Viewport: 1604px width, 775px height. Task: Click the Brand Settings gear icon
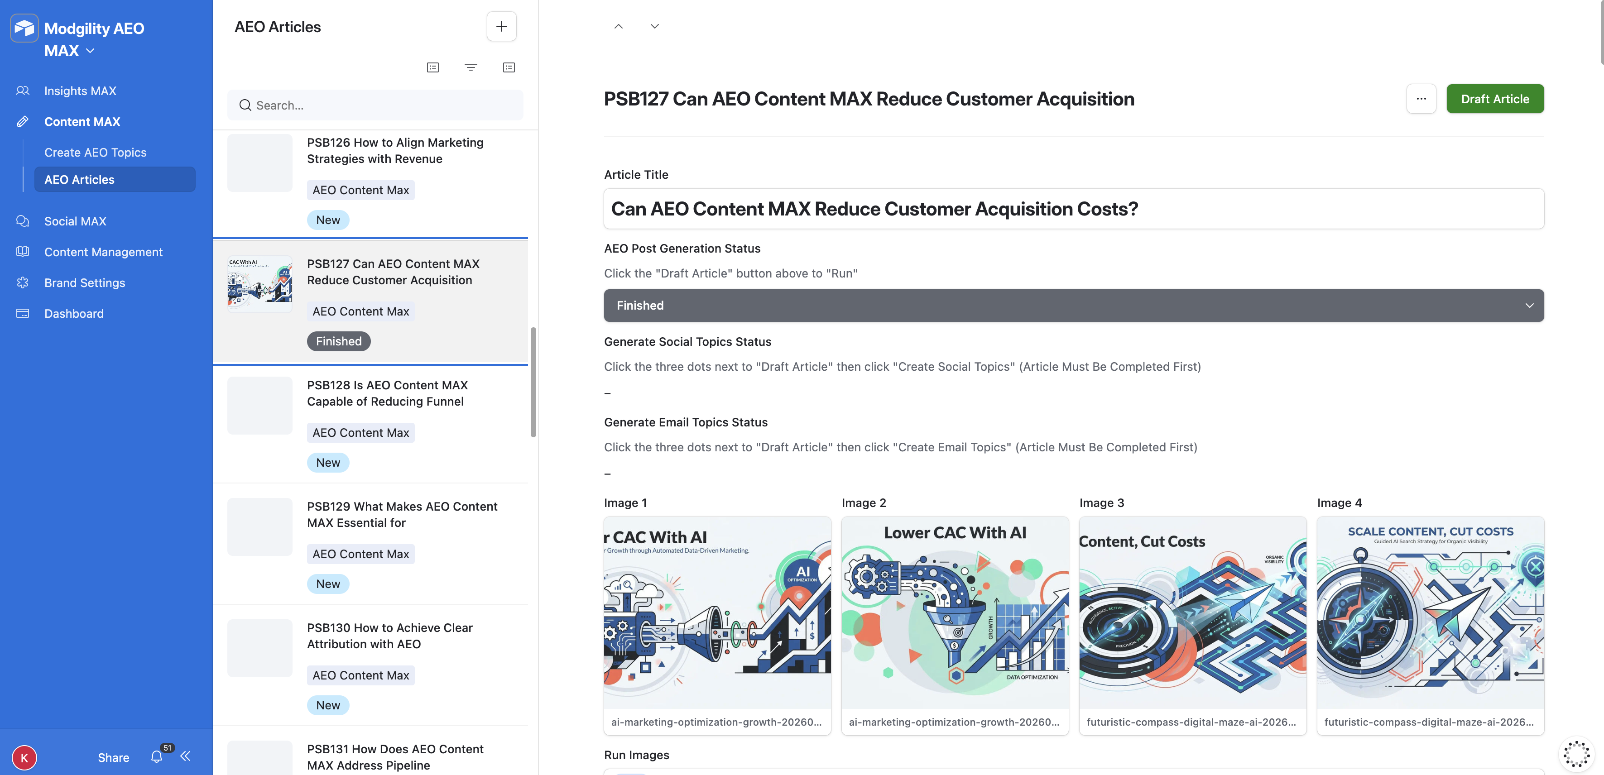pyautogui.click(x=23, y=283)
